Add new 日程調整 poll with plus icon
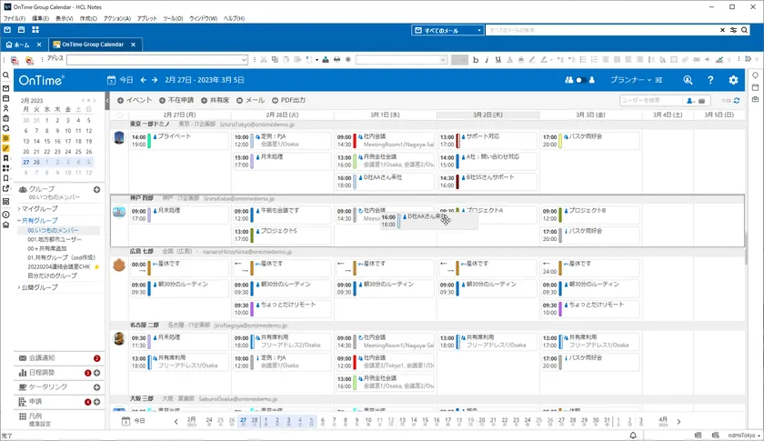 tap(96, 373)
